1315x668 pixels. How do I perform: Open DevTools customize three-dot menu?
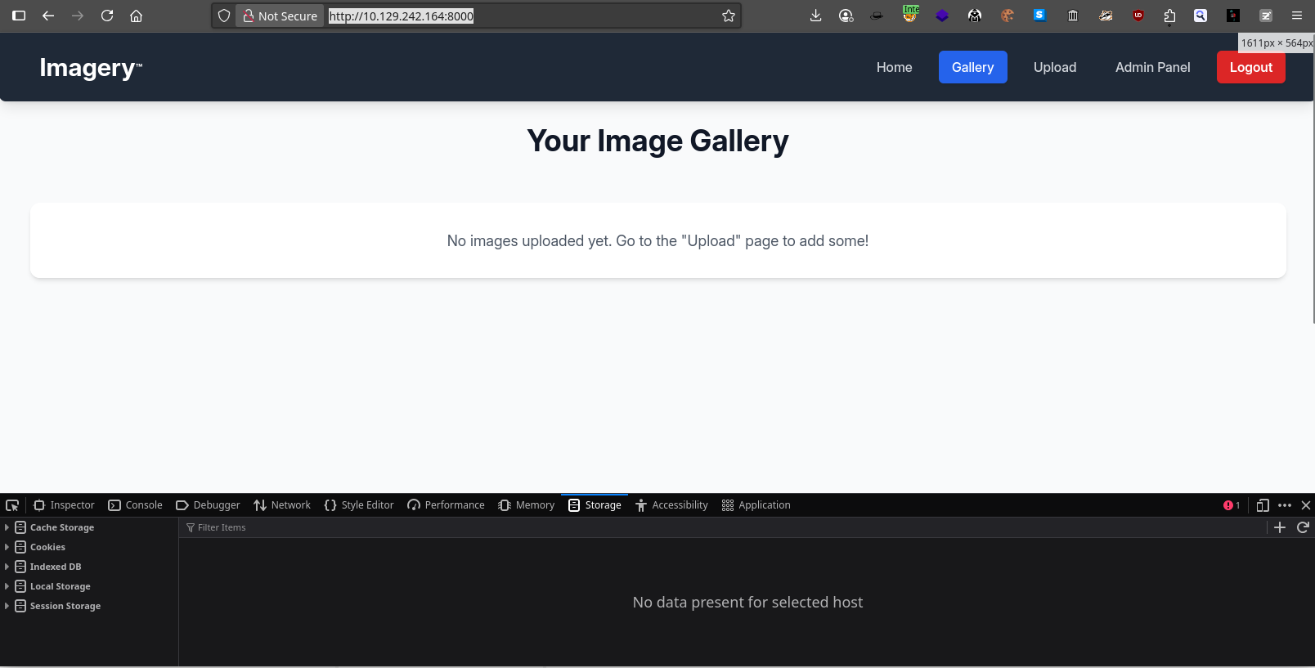coord(1285,505)
